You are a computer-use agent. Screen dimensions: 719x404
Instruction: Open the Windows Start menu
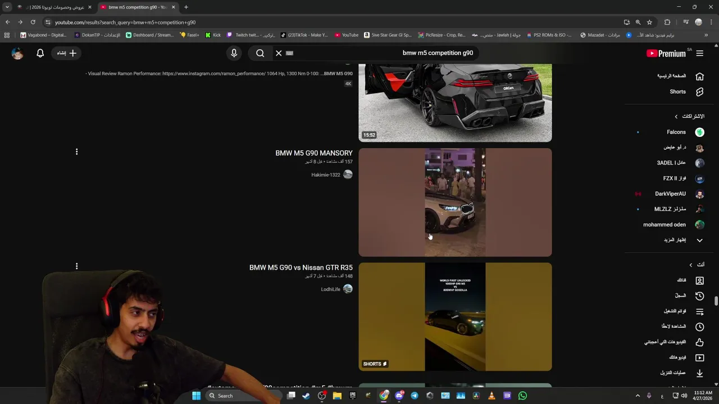(x=196, y=396)
